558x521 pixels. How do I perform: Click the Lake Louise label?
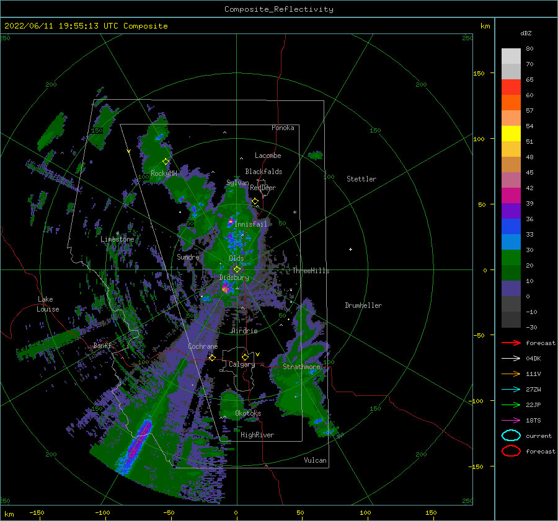pos(48,304)
